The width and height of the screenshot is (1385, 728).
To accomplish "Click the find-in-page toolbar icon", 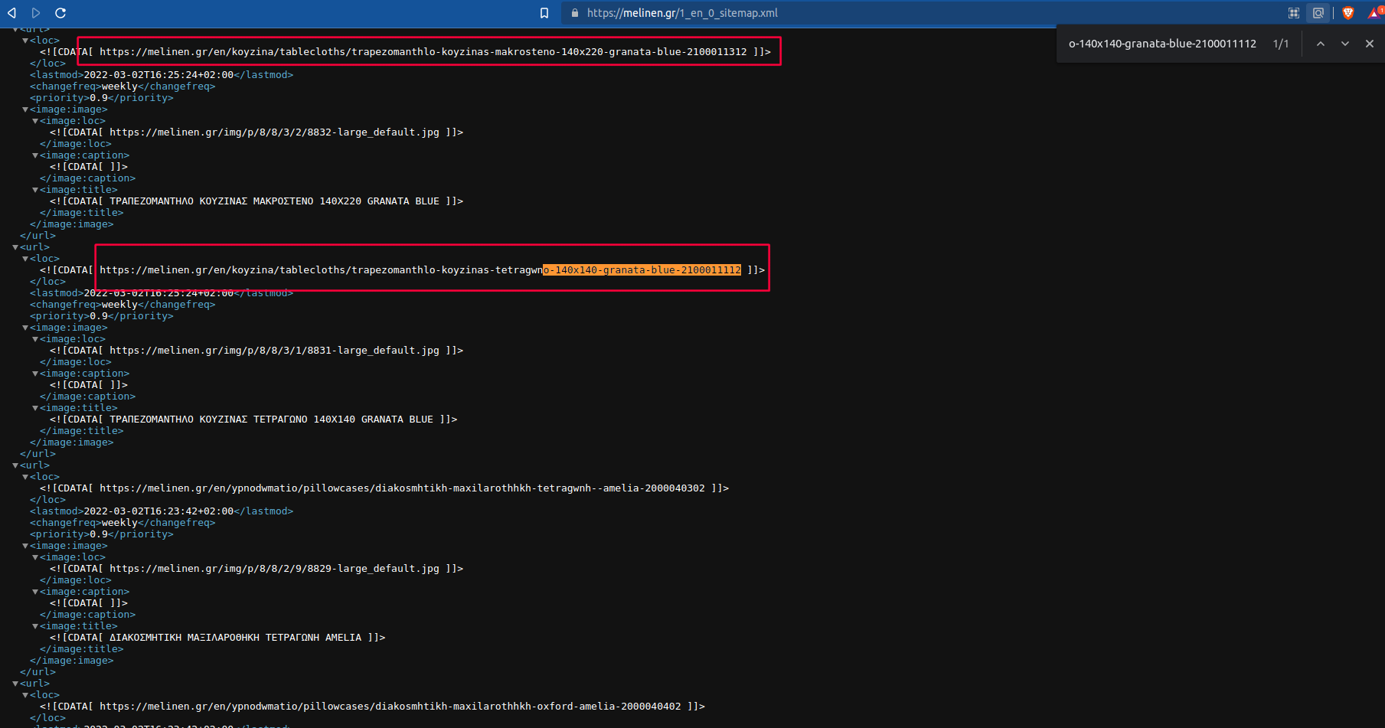I will pos(1318,13).
